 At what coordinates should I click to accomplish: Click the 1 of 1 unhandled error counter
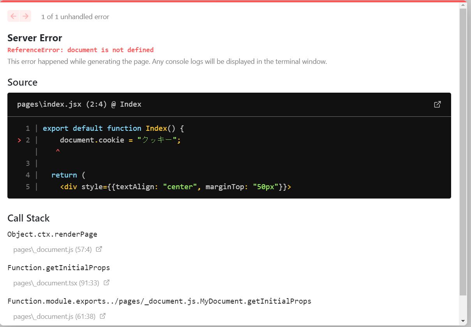[75, 17]
